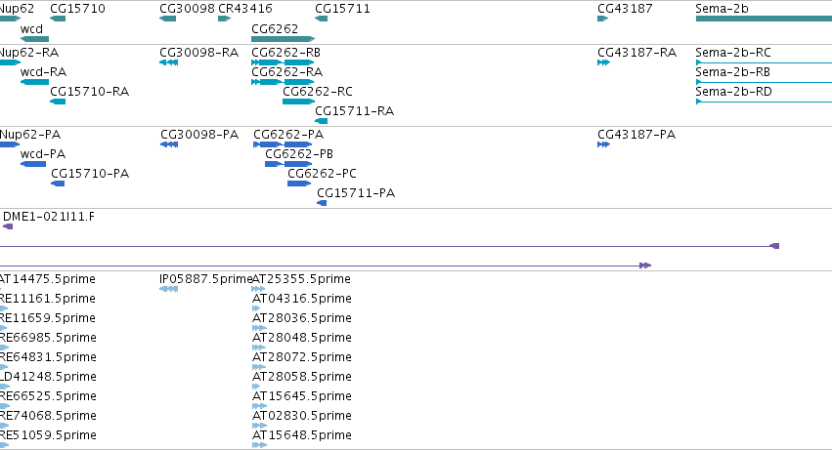832x450 pixels.
Task: Click the LD41248.5prime EST label
Action: coord(48,378)
